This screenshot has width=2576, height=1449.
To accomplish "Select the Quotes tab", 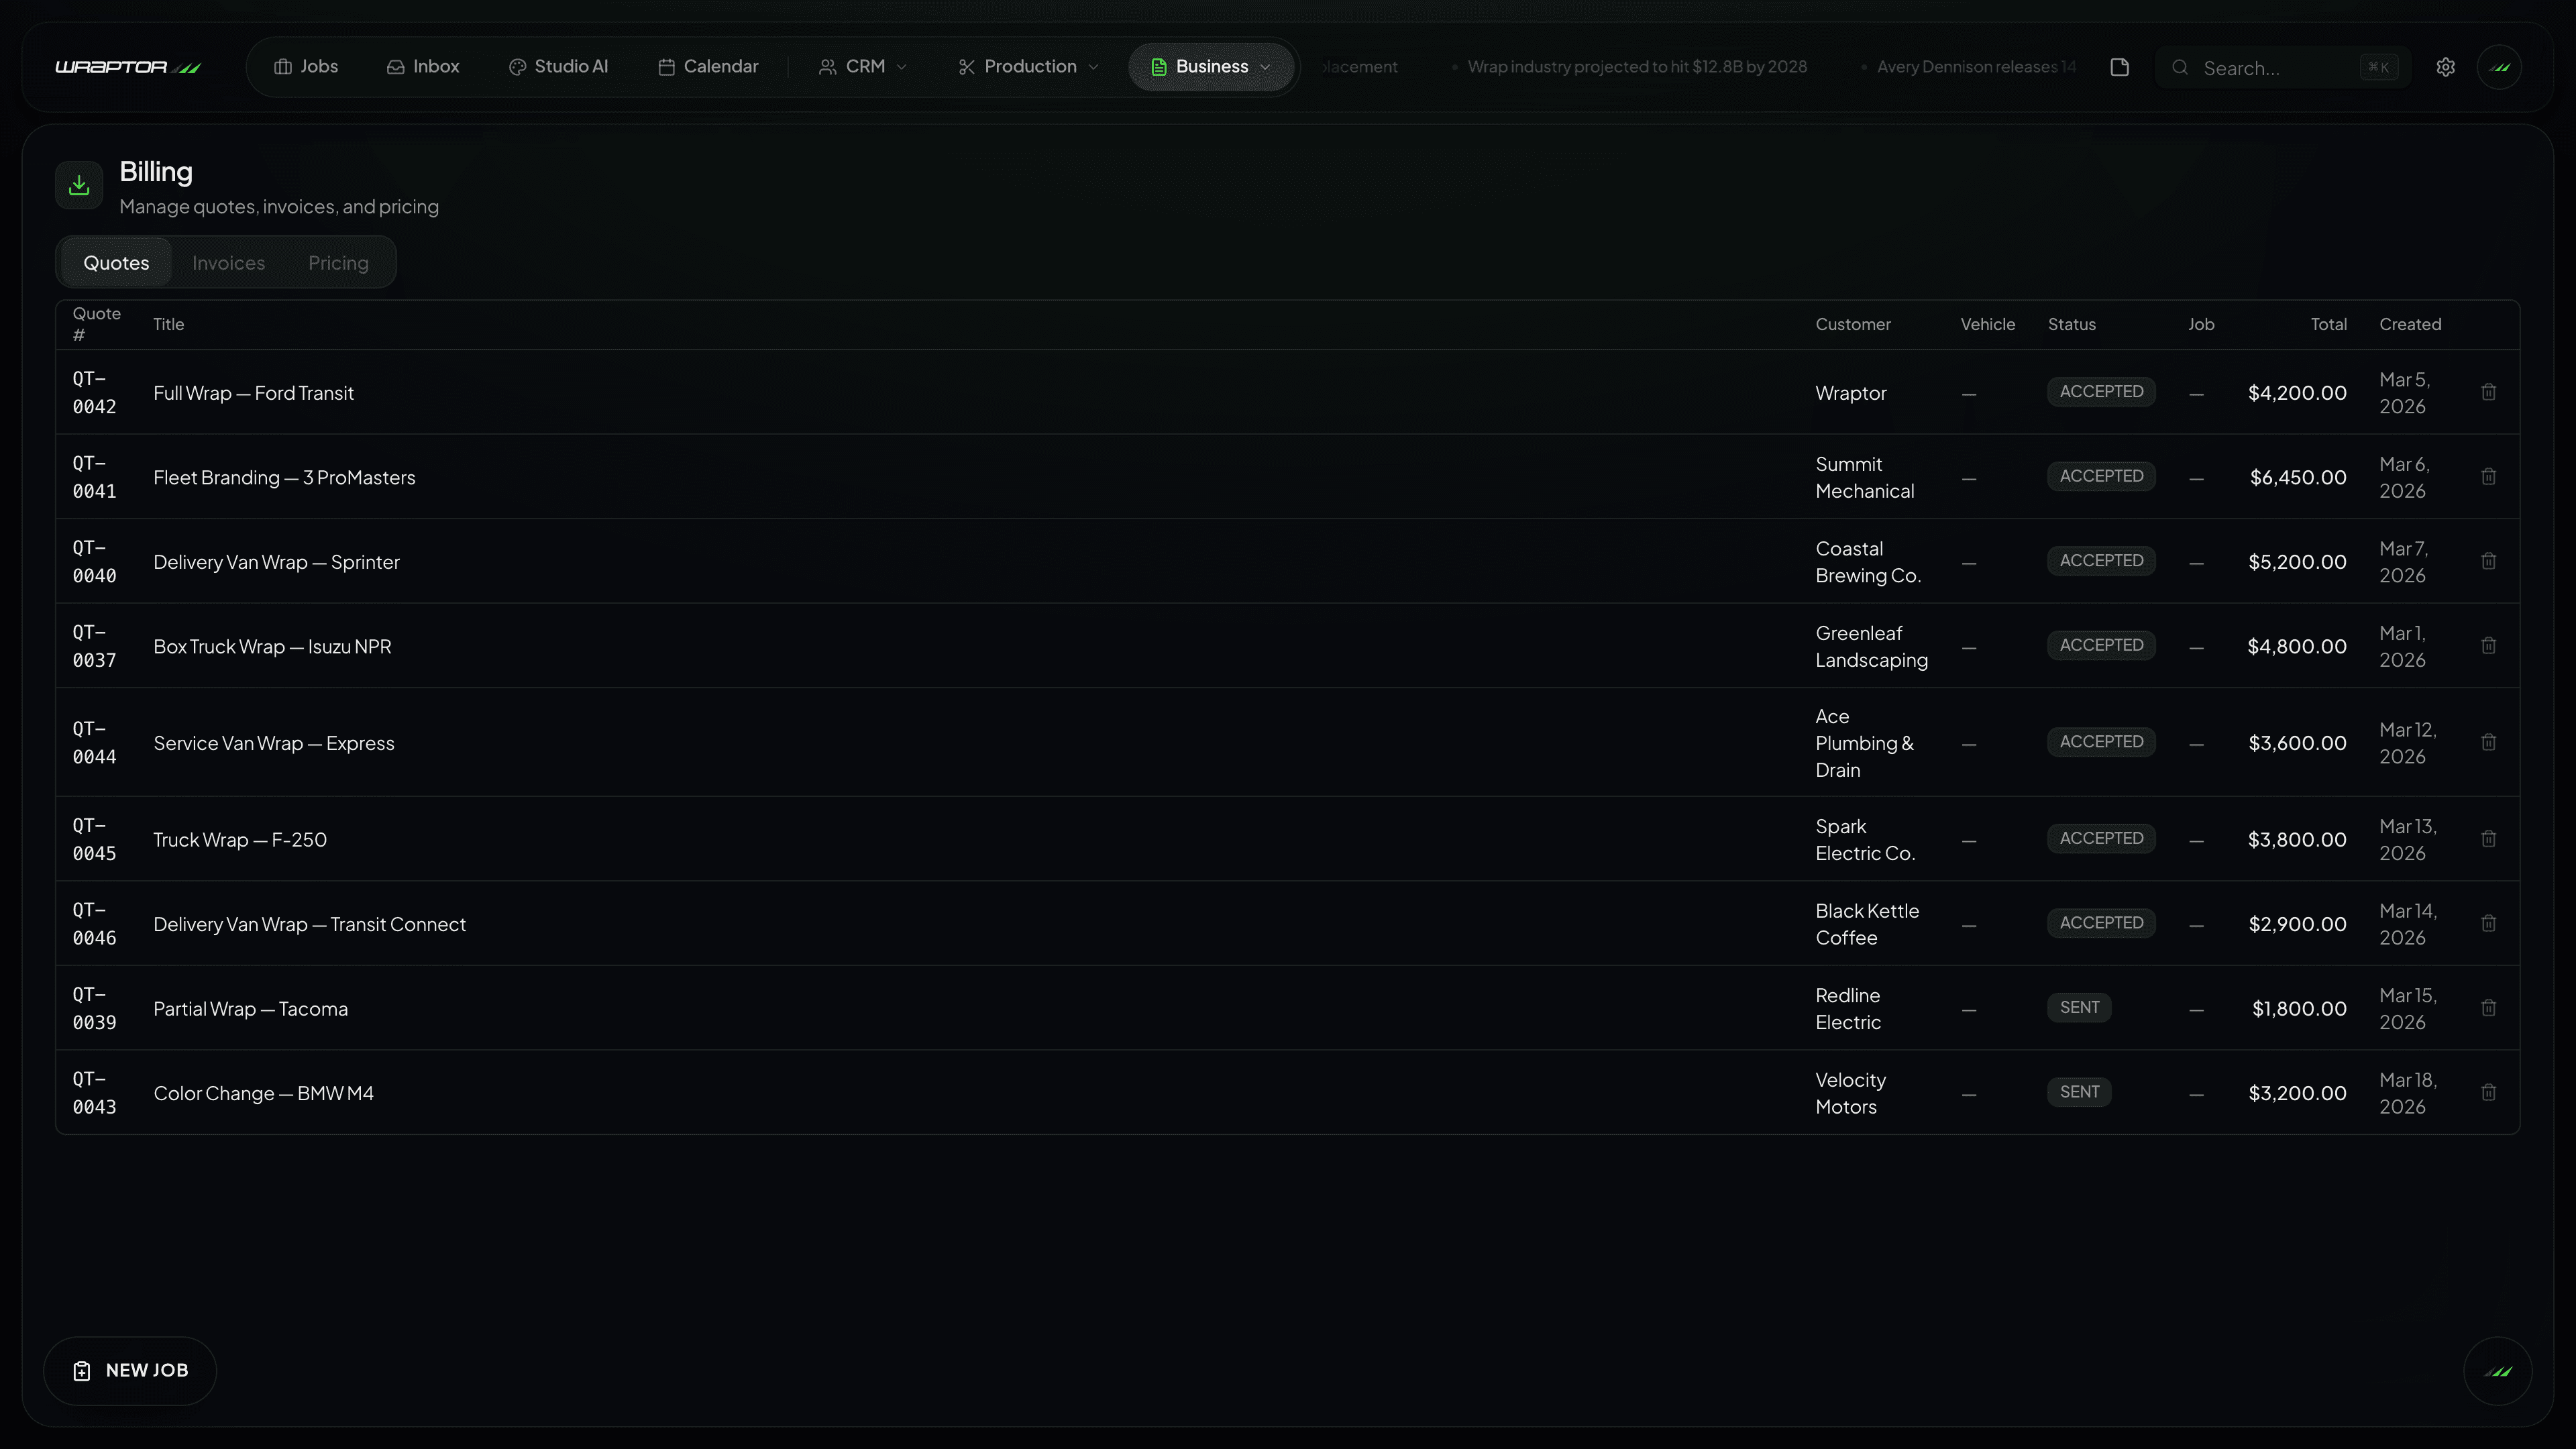I will pyautogui.click(x=116, y=262).
